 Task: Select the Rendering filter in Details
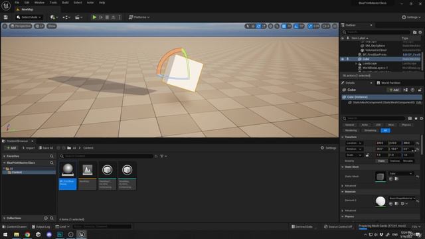(x=351, y=131)
